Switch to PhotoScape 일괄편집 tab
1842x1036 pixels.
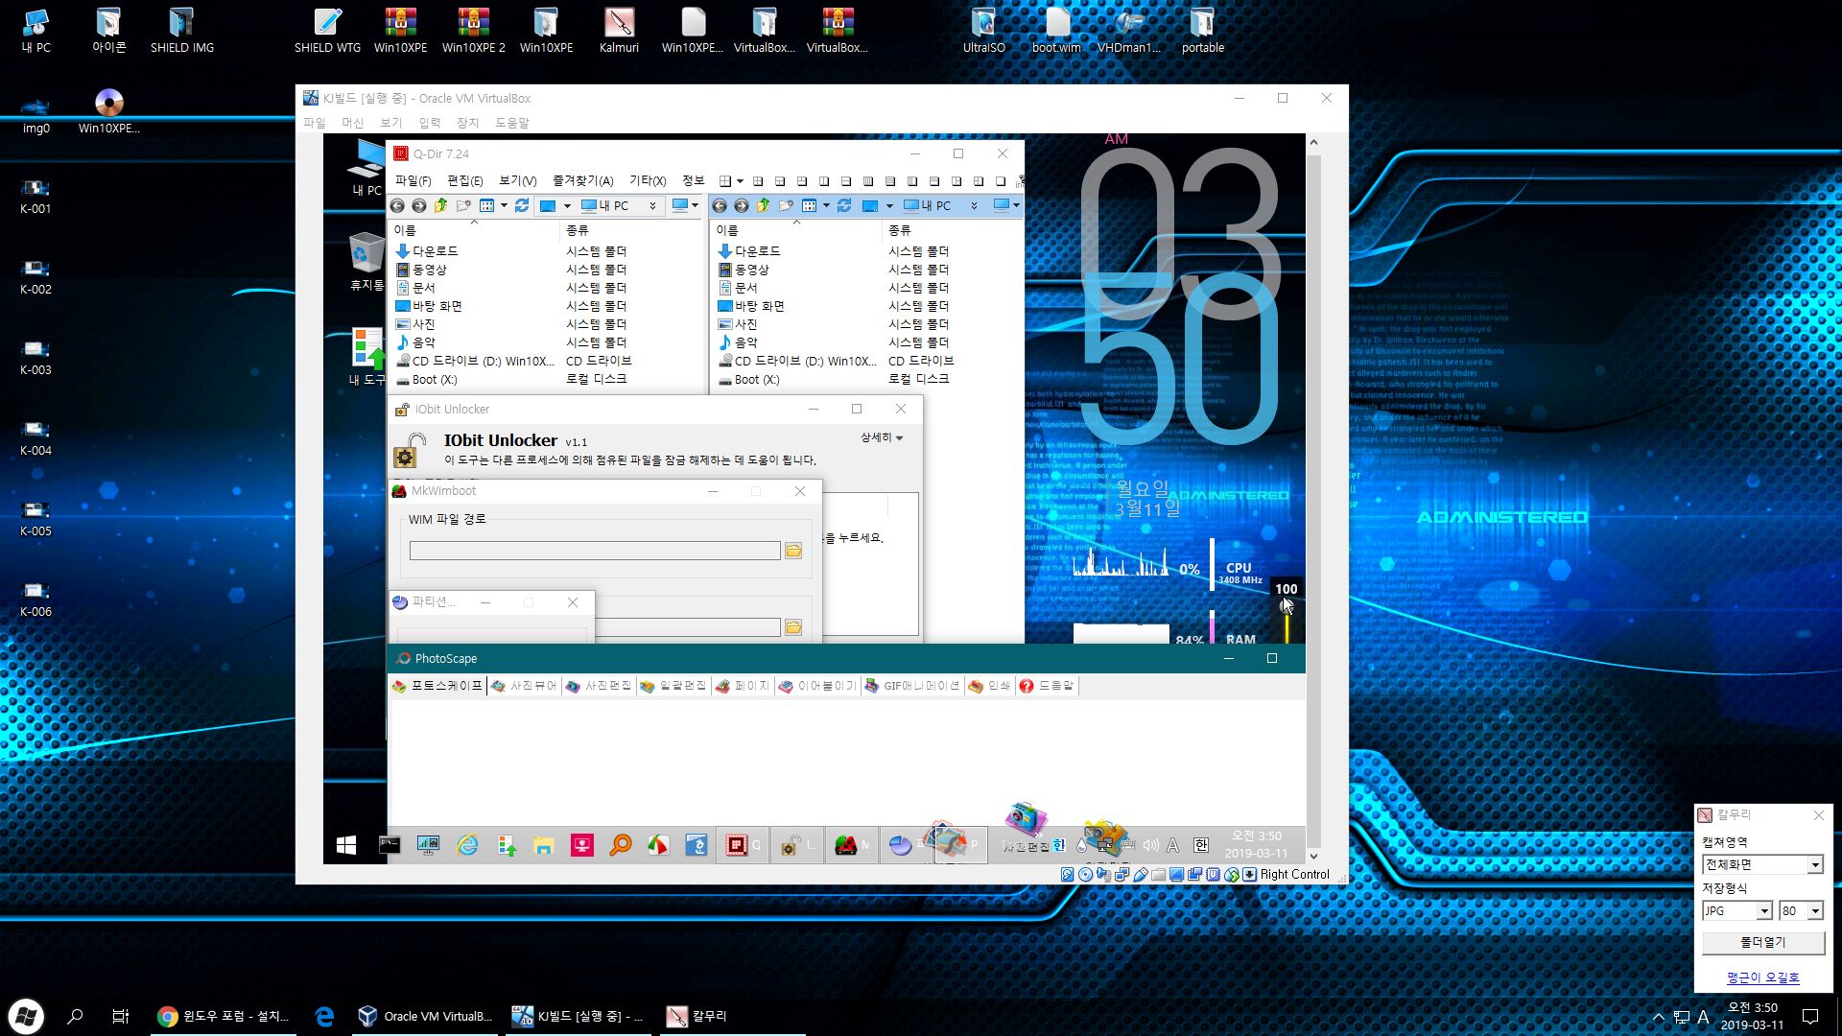pyautogui.click(x=673, y=686)
